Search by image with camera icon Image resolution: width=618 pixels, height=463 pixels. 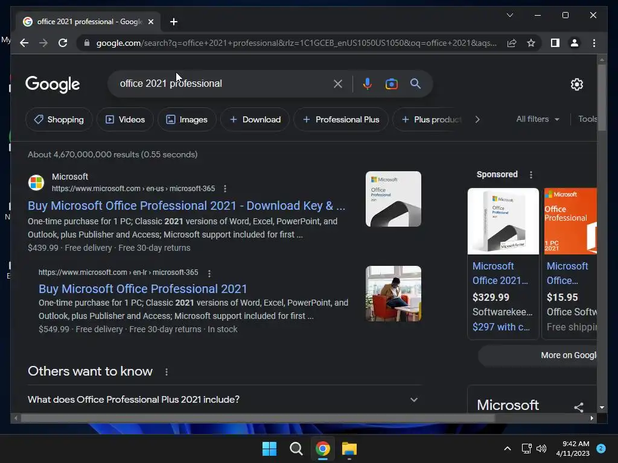click(x=391, y=83)
